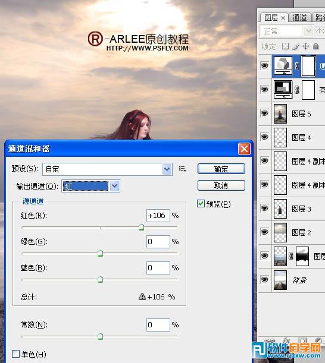Click the lock all padlock icon
This screenshot has width=325, height=363.
coord(315,46)
